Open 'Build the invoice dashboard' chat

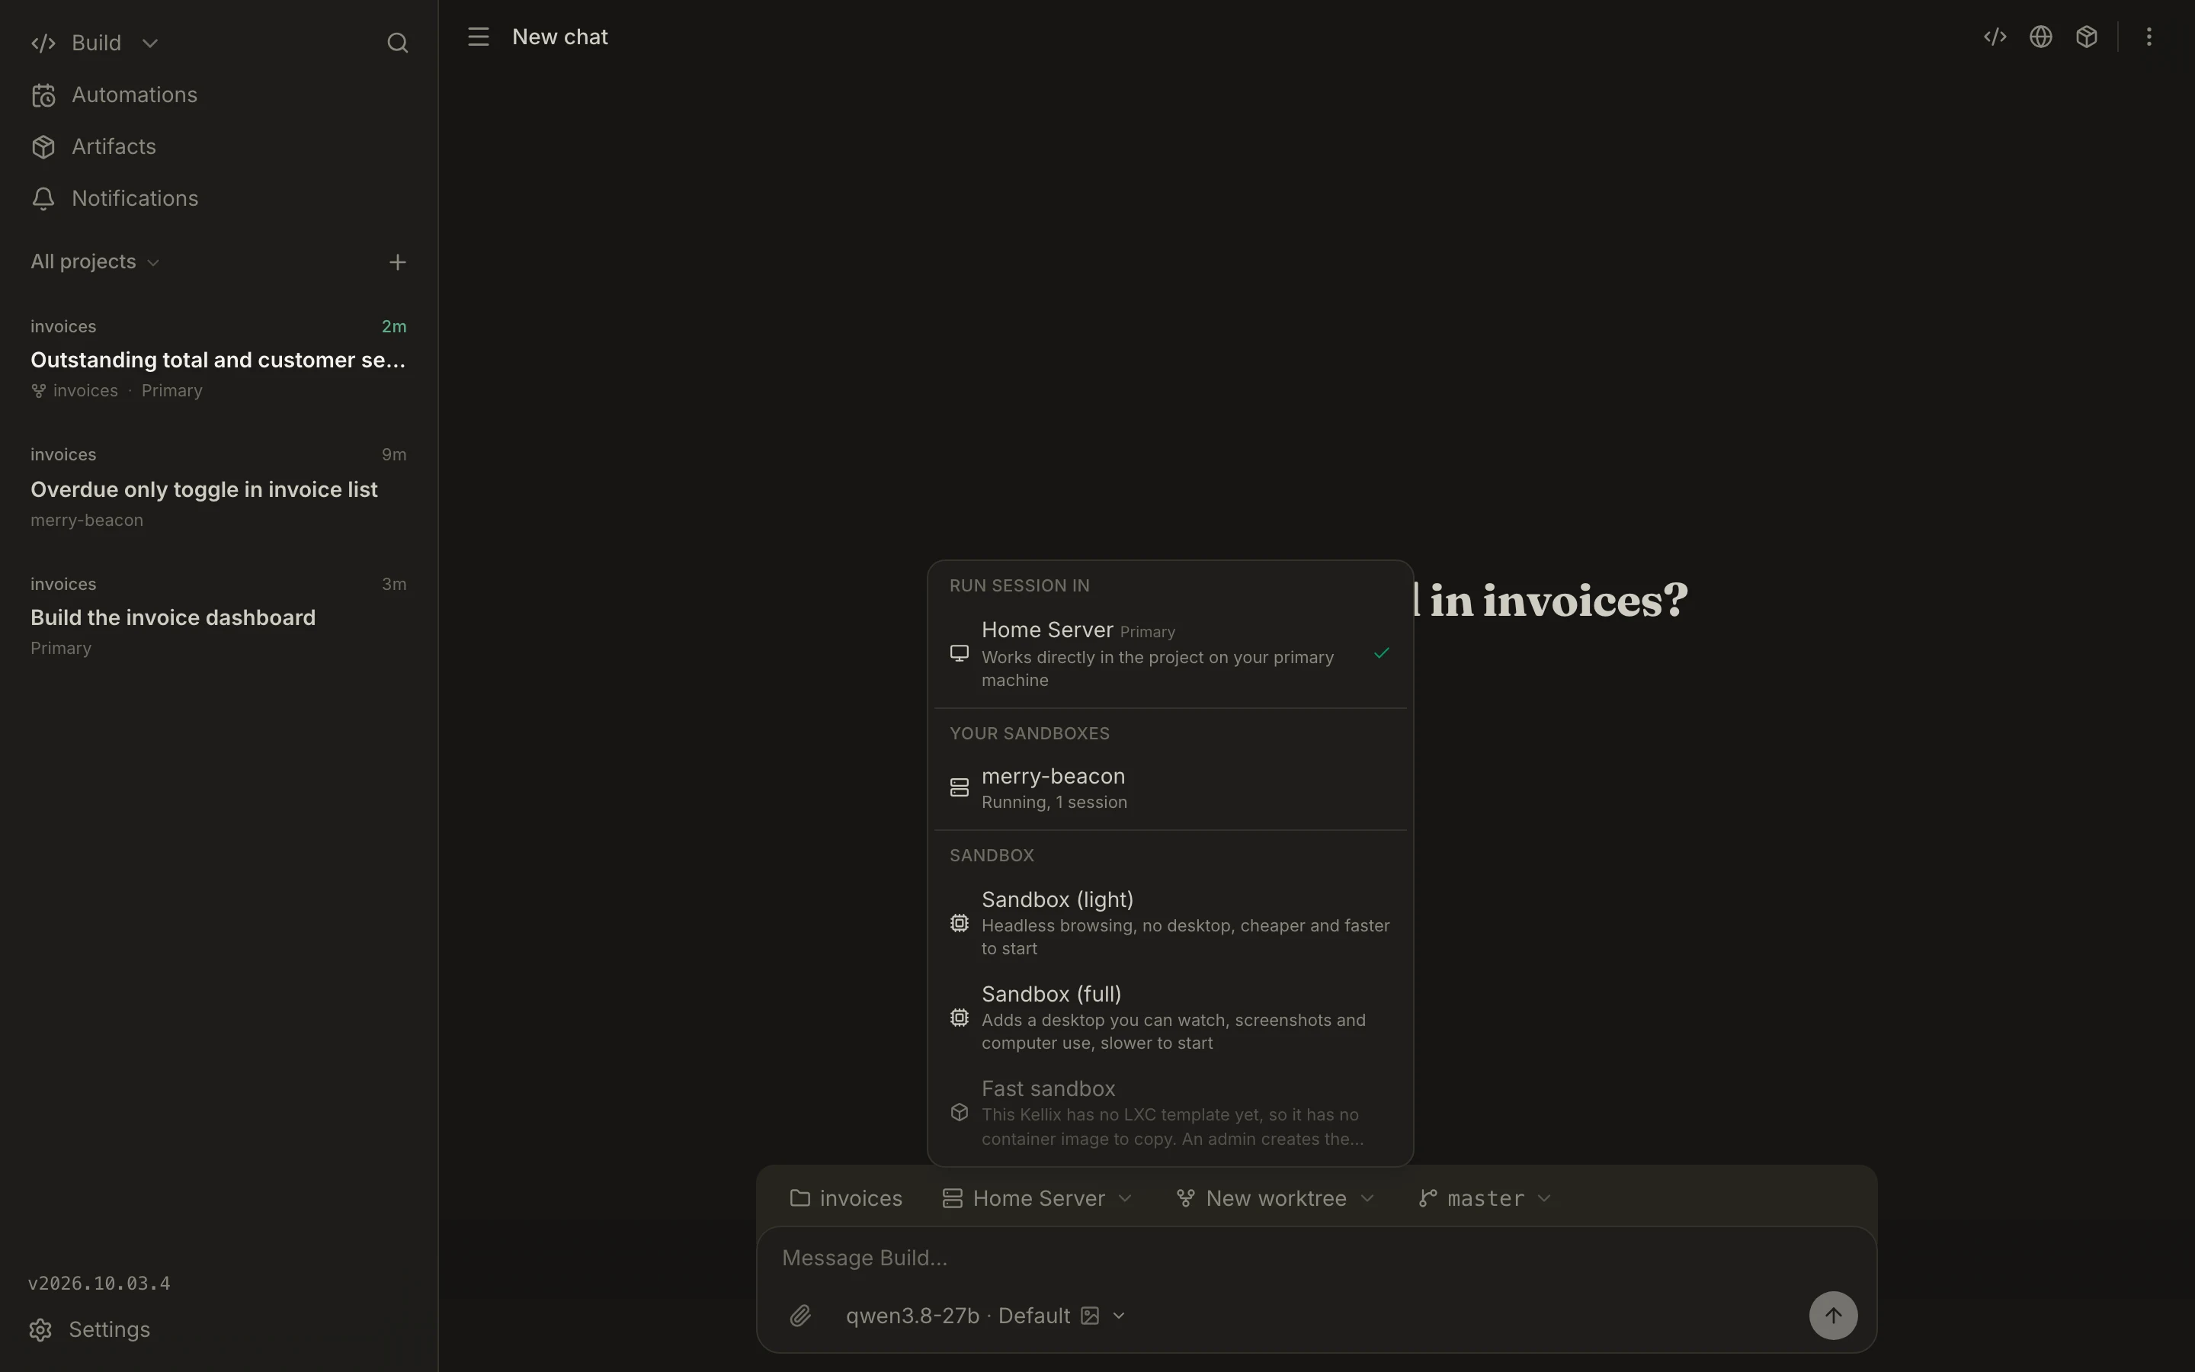[219, 616]
